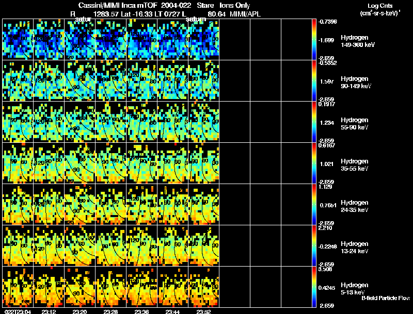413x314 pixels.
Task: Click the 'Hydrogen 24-35 keV' row label
Action: (355, 206)
